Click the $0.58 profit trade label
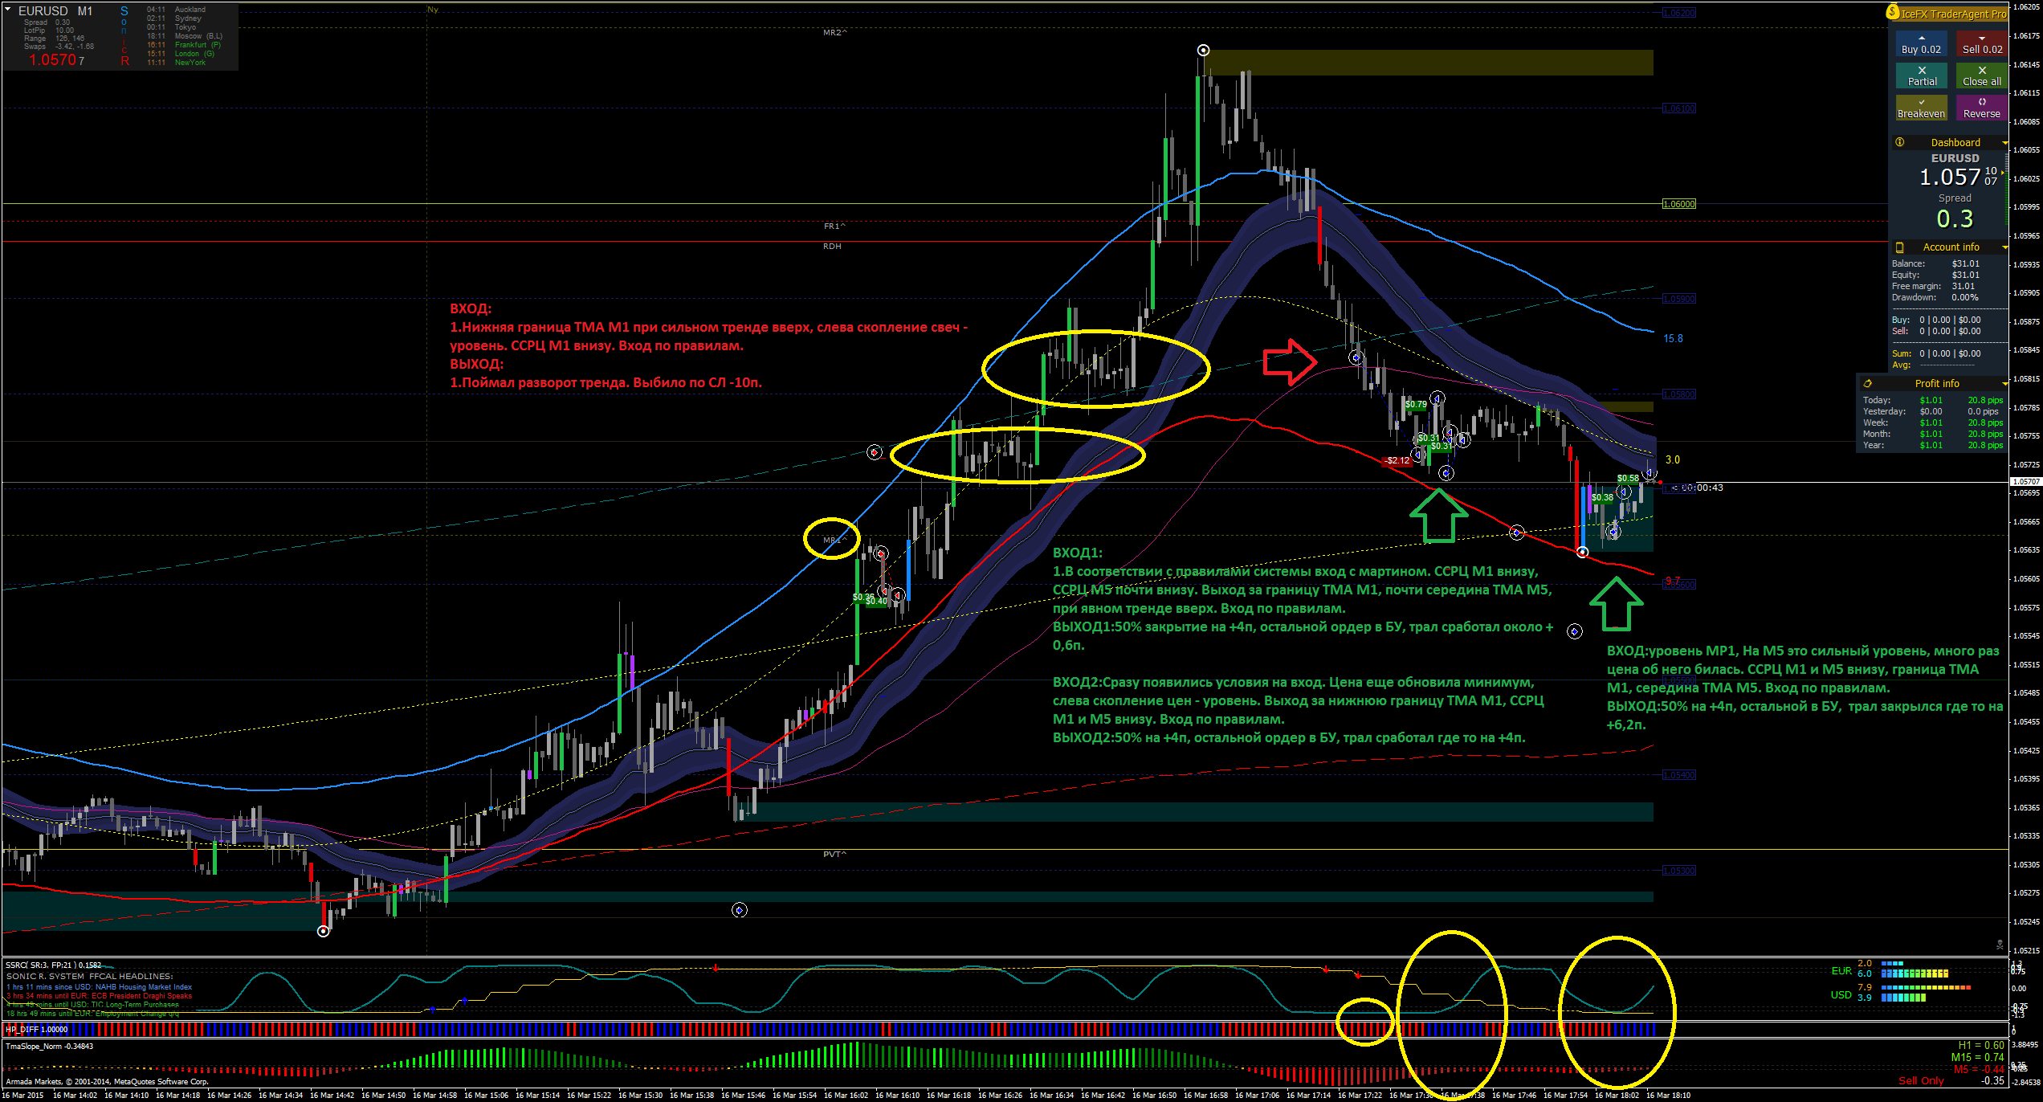This screenshot has width=2043, height=1102. coord(1628,479)
